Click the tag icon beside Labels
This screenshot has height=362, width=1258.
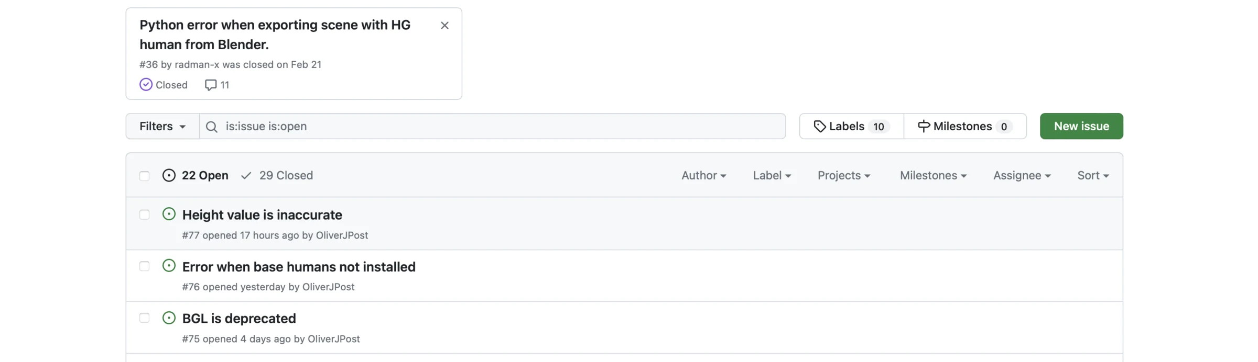[820, 126]
